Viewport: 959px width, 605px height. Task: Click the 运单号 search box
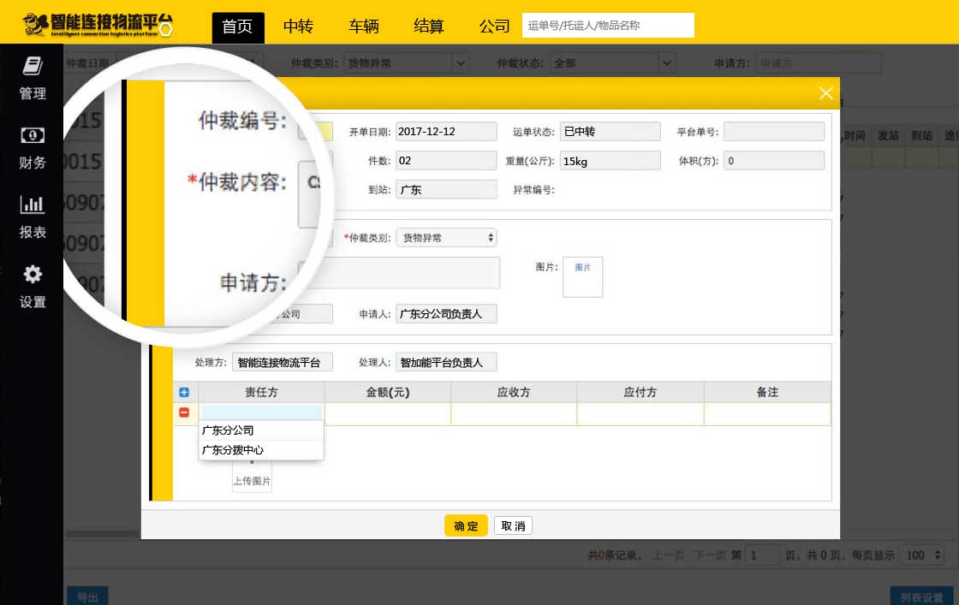[608, 26]
